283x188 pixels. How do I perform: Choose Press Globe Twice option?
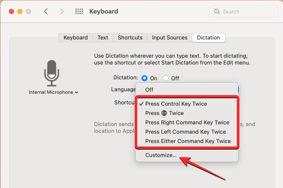pos(164,113)
